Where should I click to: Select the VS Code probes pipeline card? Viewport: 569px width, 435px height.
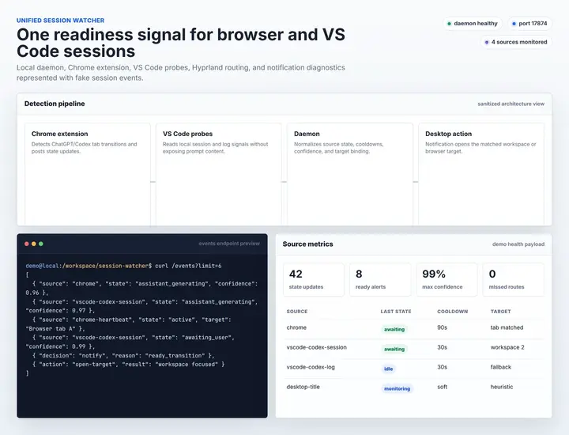[218, 174]
